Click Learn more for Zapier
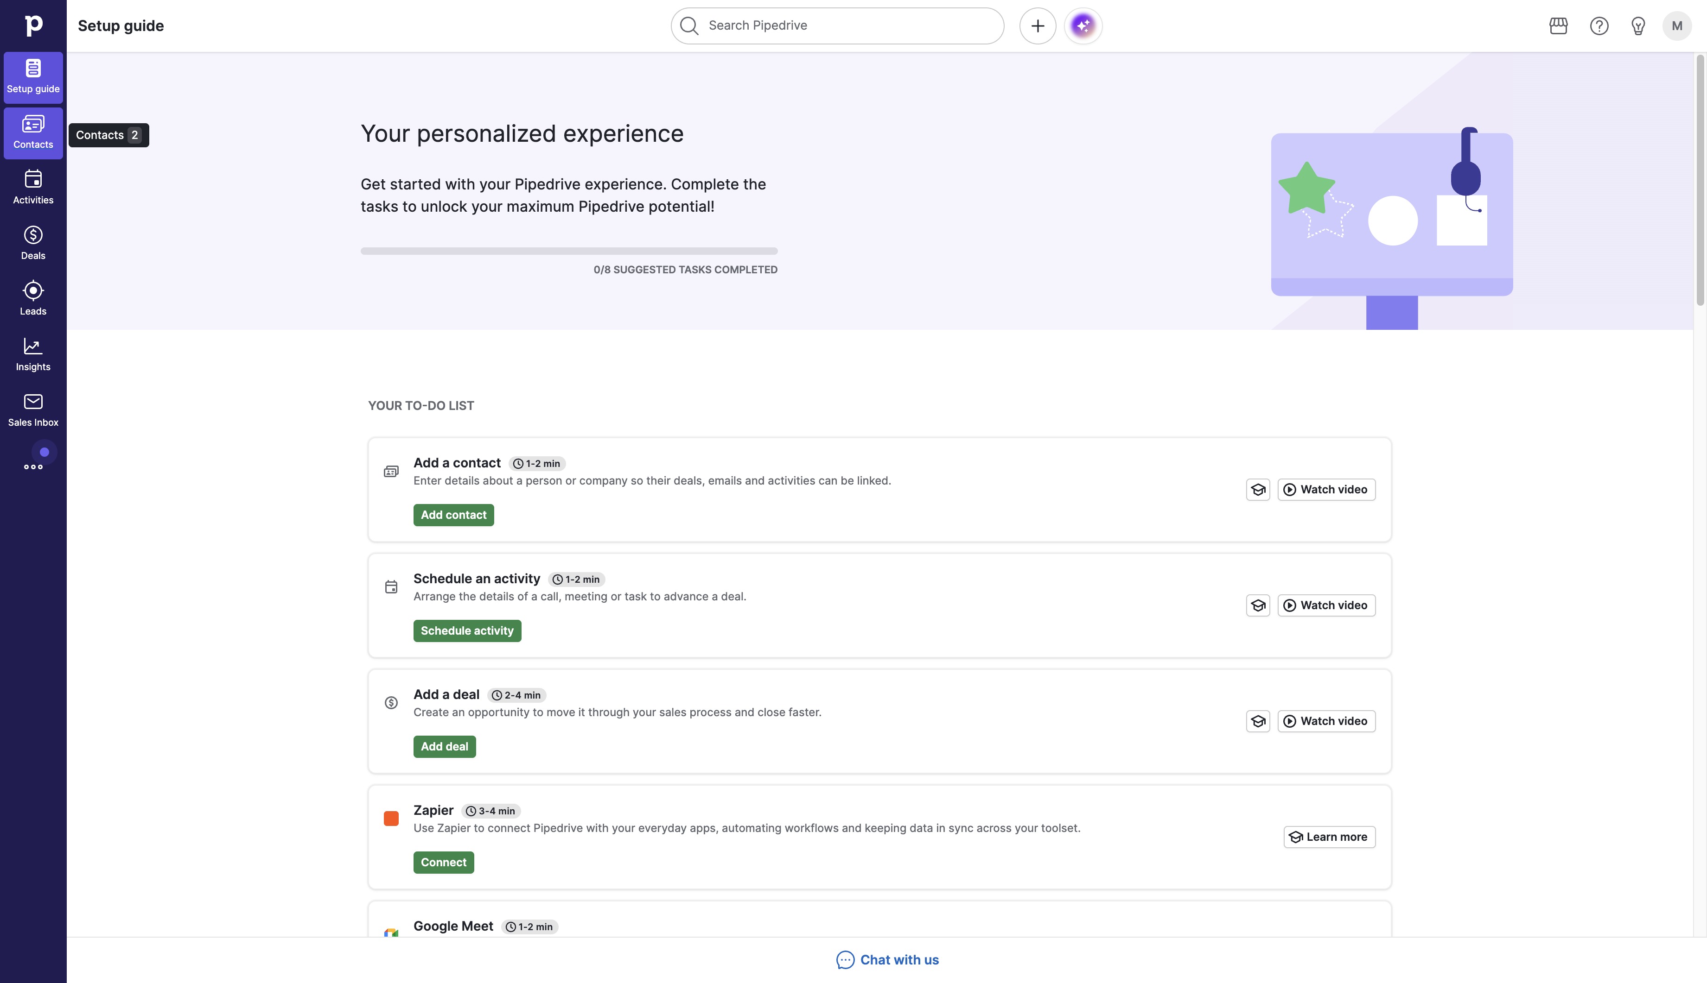The height and width of the screenshot is (983, 1707). pyautogui.click(x=1329, y=837)
